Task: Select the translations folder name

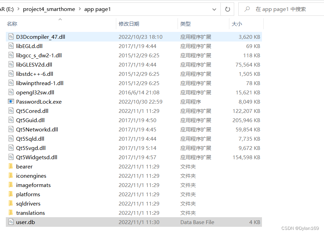Action: 31,213
